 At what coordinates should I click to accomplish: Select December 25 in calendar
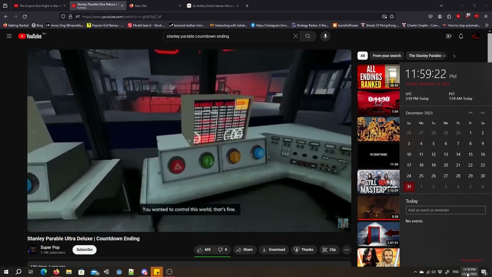click(421, 176)
